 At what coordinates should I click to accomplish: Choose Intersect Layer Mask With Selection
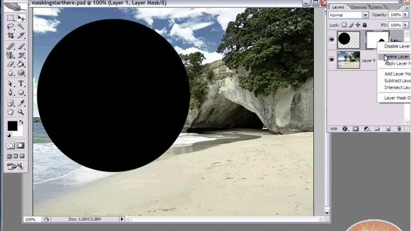tap(394, 87)
